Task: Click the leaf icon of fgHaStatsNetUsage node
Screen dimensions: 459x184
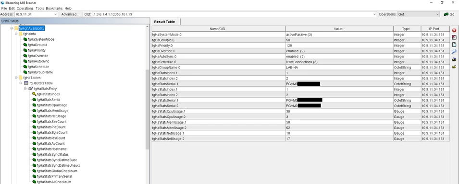Action: point(34,116)
